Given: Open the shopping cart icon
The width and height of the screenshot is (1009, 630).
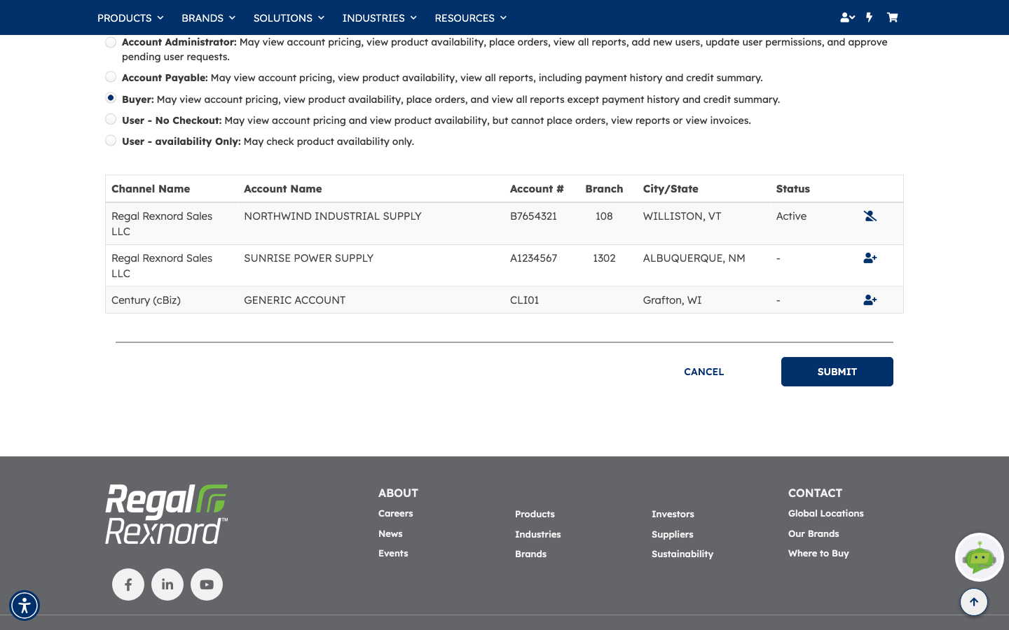Looking at the screenshot, I should (x=892, y=17).
